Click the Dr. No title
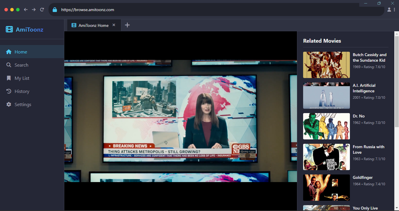The width and height of the screenshot is (399, 211). pos(359,116)
